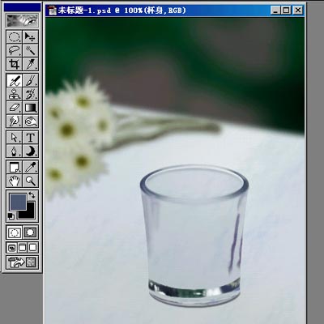Open the document window icon menu
The height and width of the screenshot is (324, 324).
52,11
